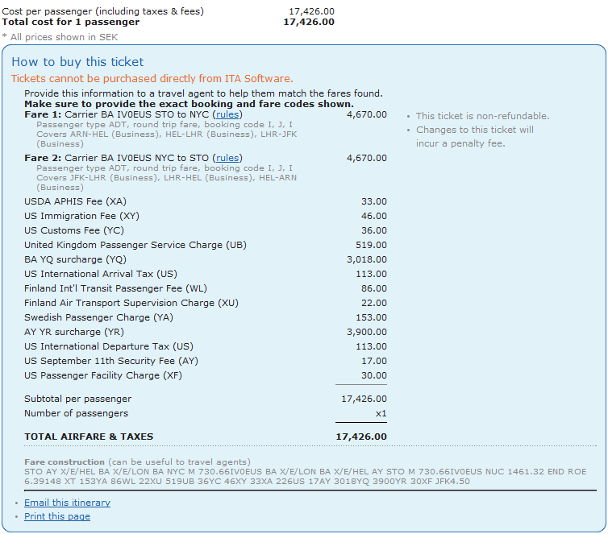Click the Subtotal per passenger label
The height and width of the screenshot is (534, 608).
click(77, 399)
